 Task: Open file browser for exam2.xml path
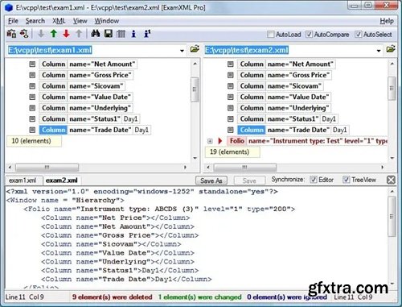point(391,49)
